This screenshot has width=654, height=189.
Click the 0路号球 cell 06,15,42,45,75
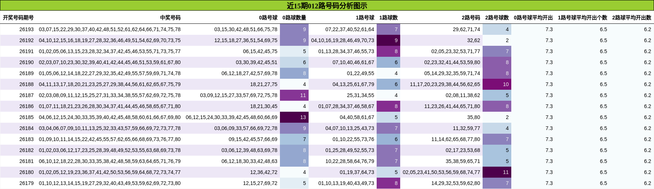(260, 51)
